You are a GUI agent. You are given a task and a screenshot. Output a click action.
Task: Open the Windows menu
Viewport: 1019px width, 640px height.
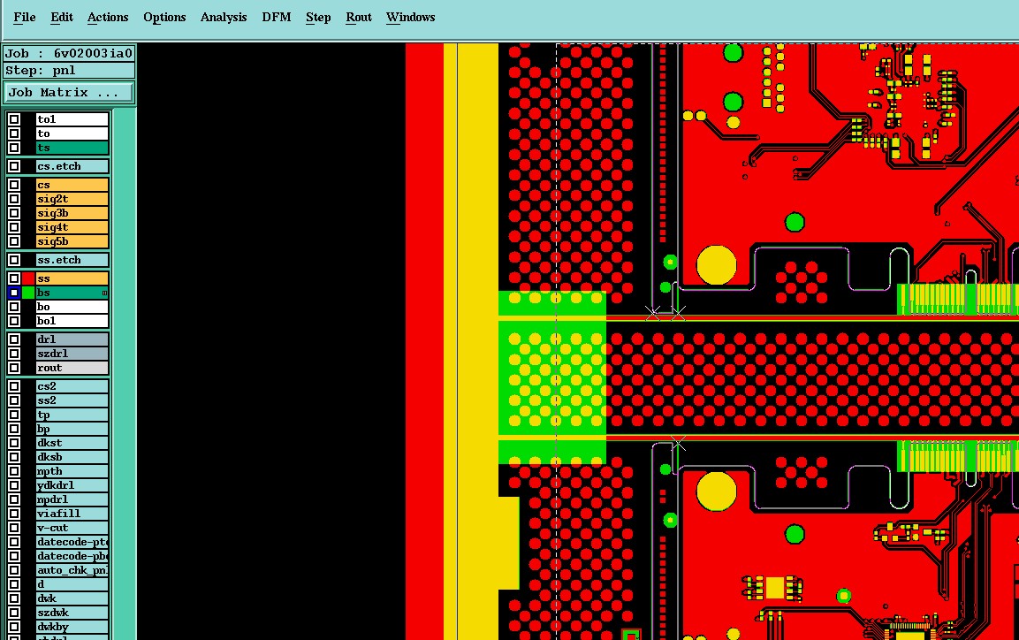tap(410, 17)
